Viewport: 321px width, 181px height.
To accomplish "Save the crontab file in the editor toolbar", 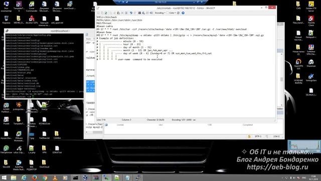I will click(x=98, y=13).
